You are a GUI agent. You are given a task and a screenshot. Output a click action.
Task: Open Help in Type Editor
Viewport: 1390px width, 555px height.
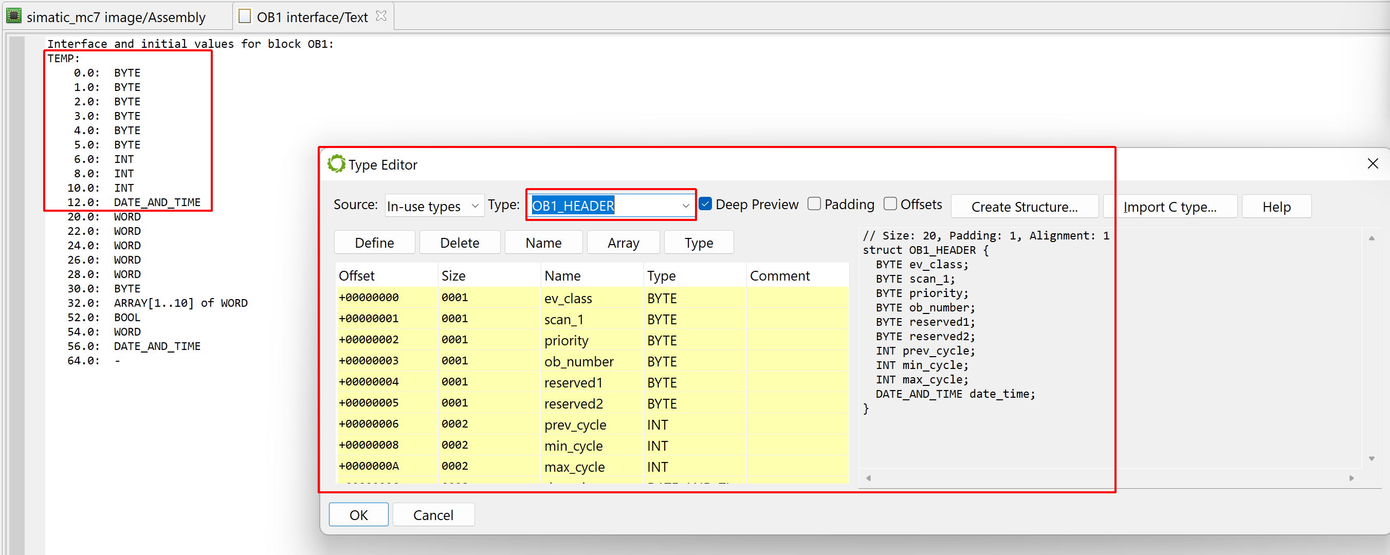point(1276,207)
